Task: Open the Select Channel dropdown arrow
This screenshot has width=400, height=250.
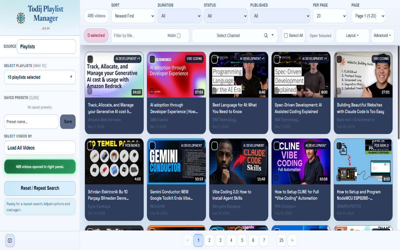Action: point(272,35)
